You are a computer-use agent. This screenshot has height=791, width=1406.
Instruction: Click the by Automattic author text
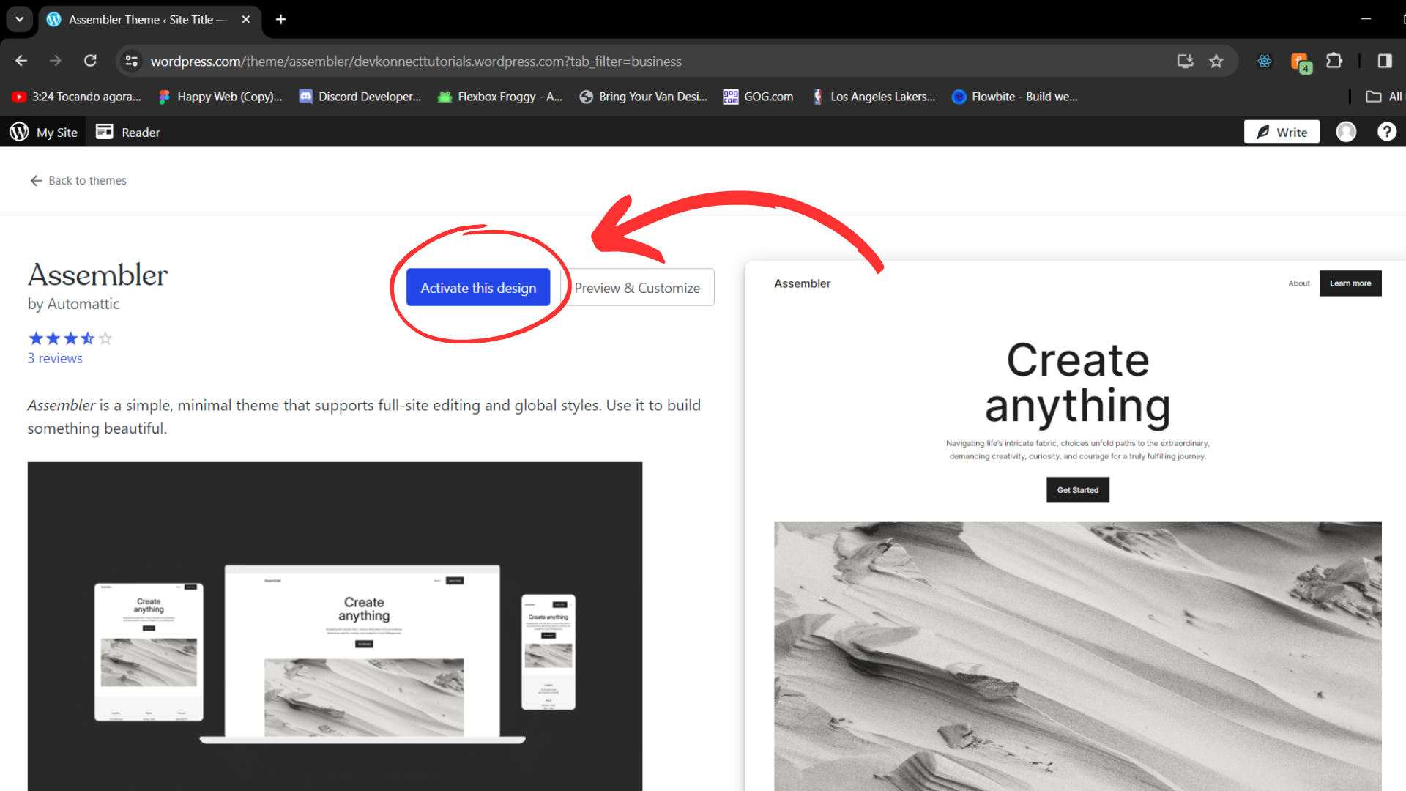click(73, 304)
